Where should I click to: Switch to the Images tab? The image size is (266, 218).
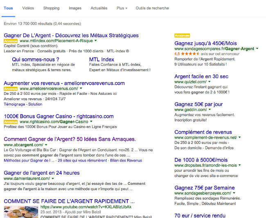click(75, 8)
